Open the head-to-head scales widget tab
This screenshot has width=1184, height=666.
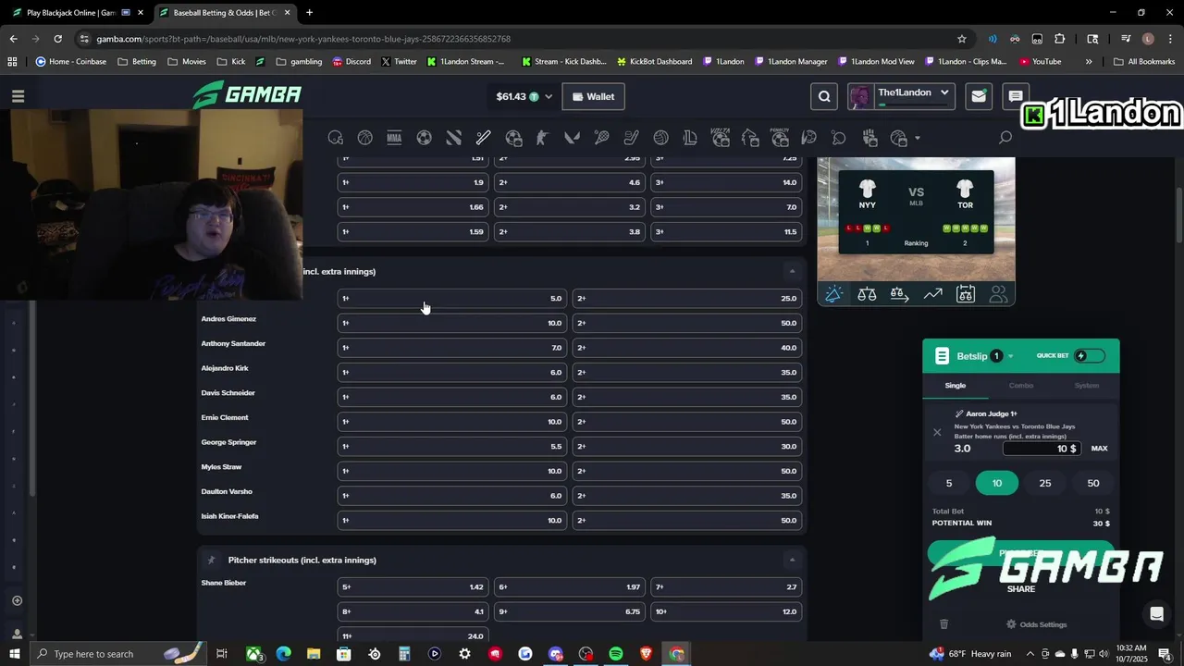pos(867,294)
